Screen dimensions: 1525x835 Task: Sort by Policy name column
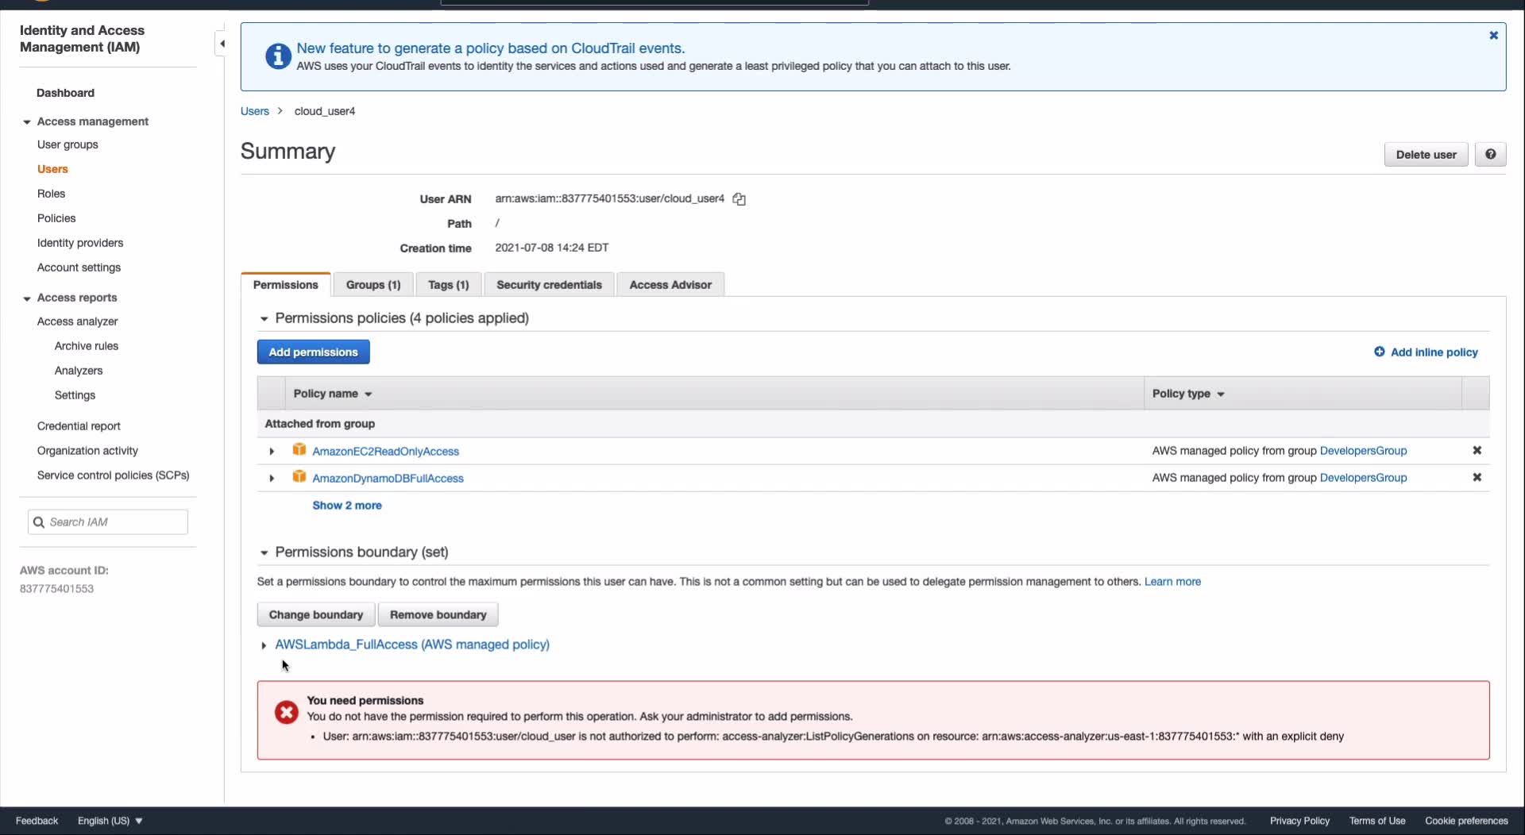[x=333, y=394]
